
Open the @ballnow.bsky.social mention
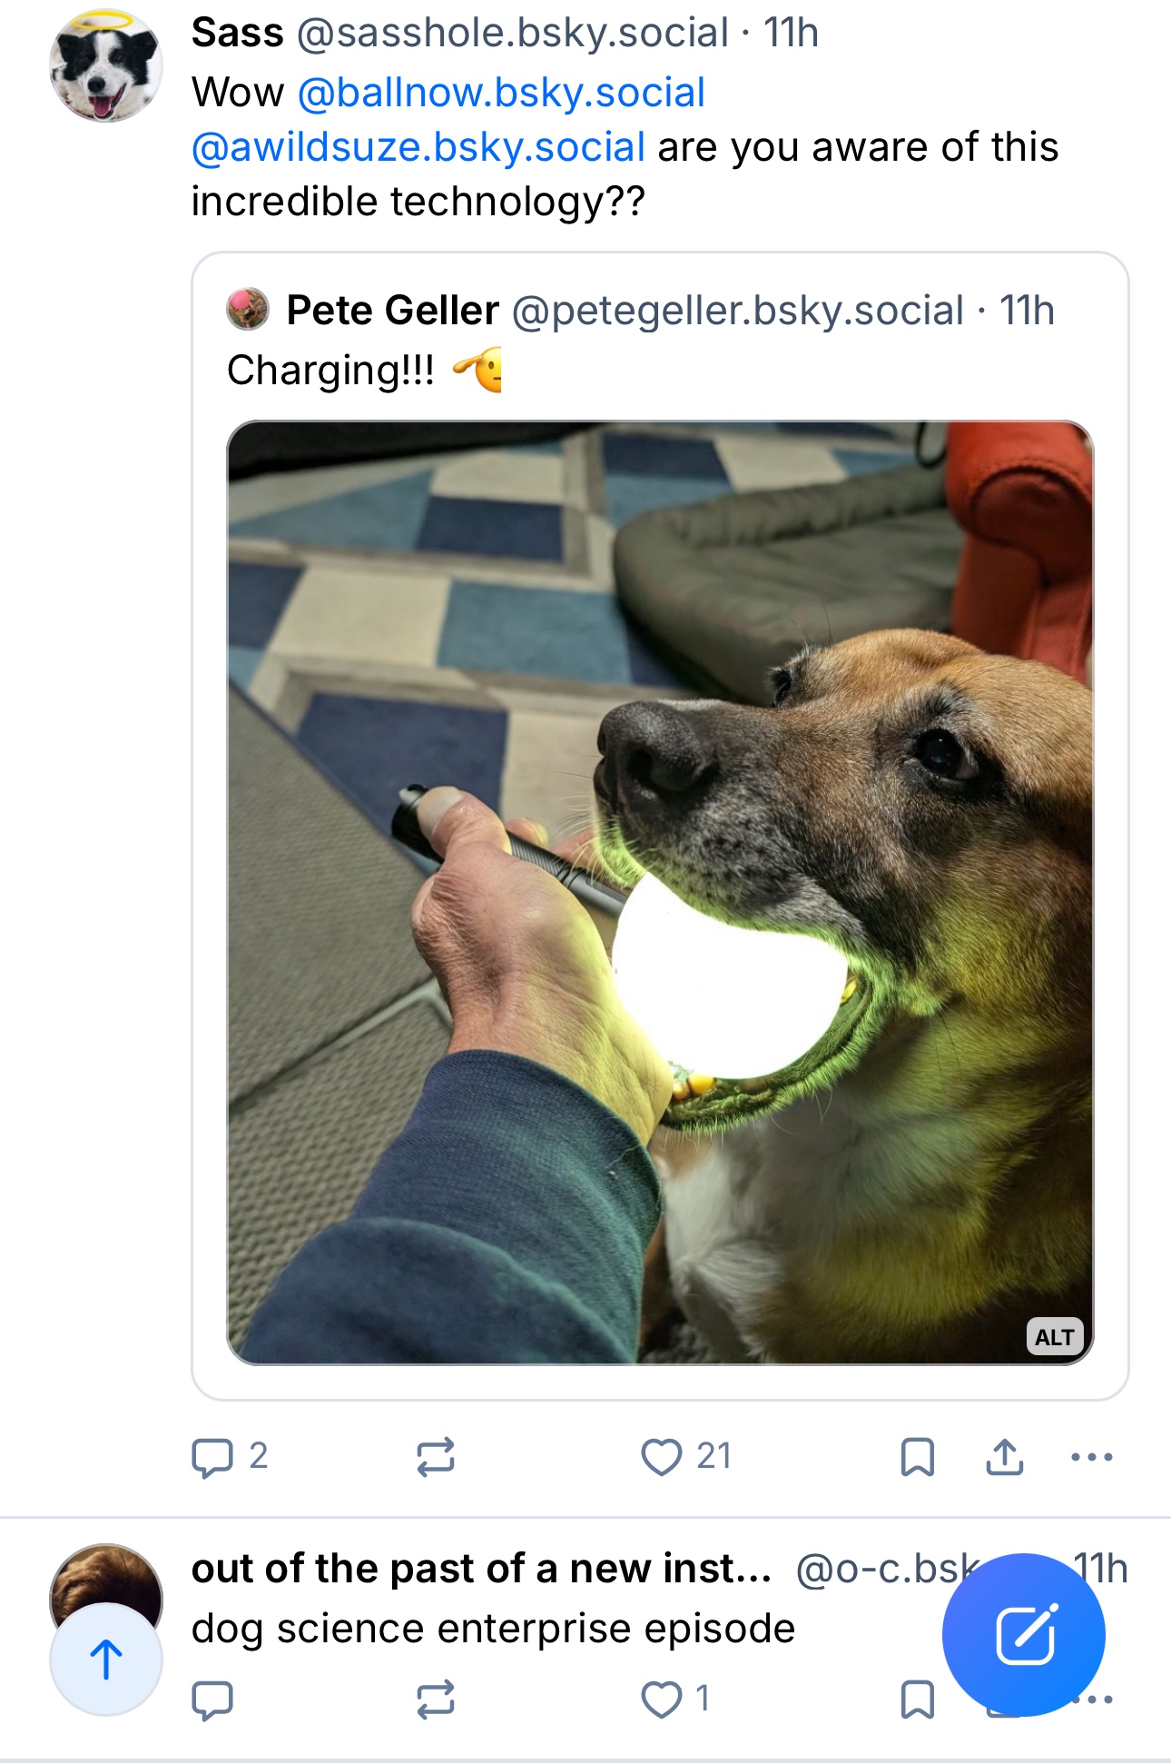pyautogui.click(x=501, y=93)
